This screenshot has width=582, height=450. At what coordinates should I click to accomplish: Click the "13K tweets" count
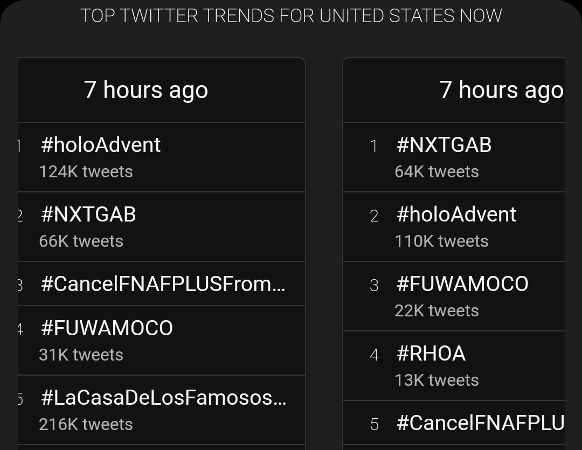[436, 380]
